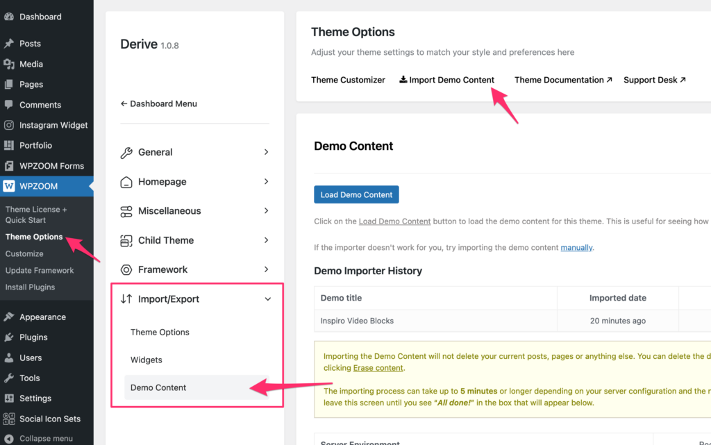This screenshot has height=445, width=711.
Task: Click the WPZOOM logo icon
Action: tap(9, 186)
